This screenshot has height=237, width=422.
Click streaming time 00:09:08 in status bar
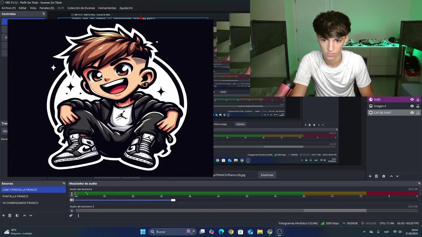(350, 223)
